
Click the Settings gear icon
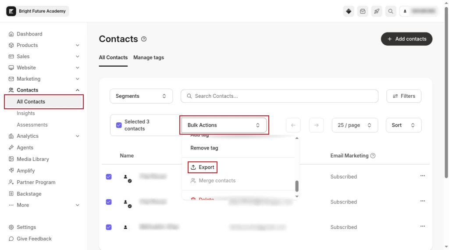pos(11,227)
